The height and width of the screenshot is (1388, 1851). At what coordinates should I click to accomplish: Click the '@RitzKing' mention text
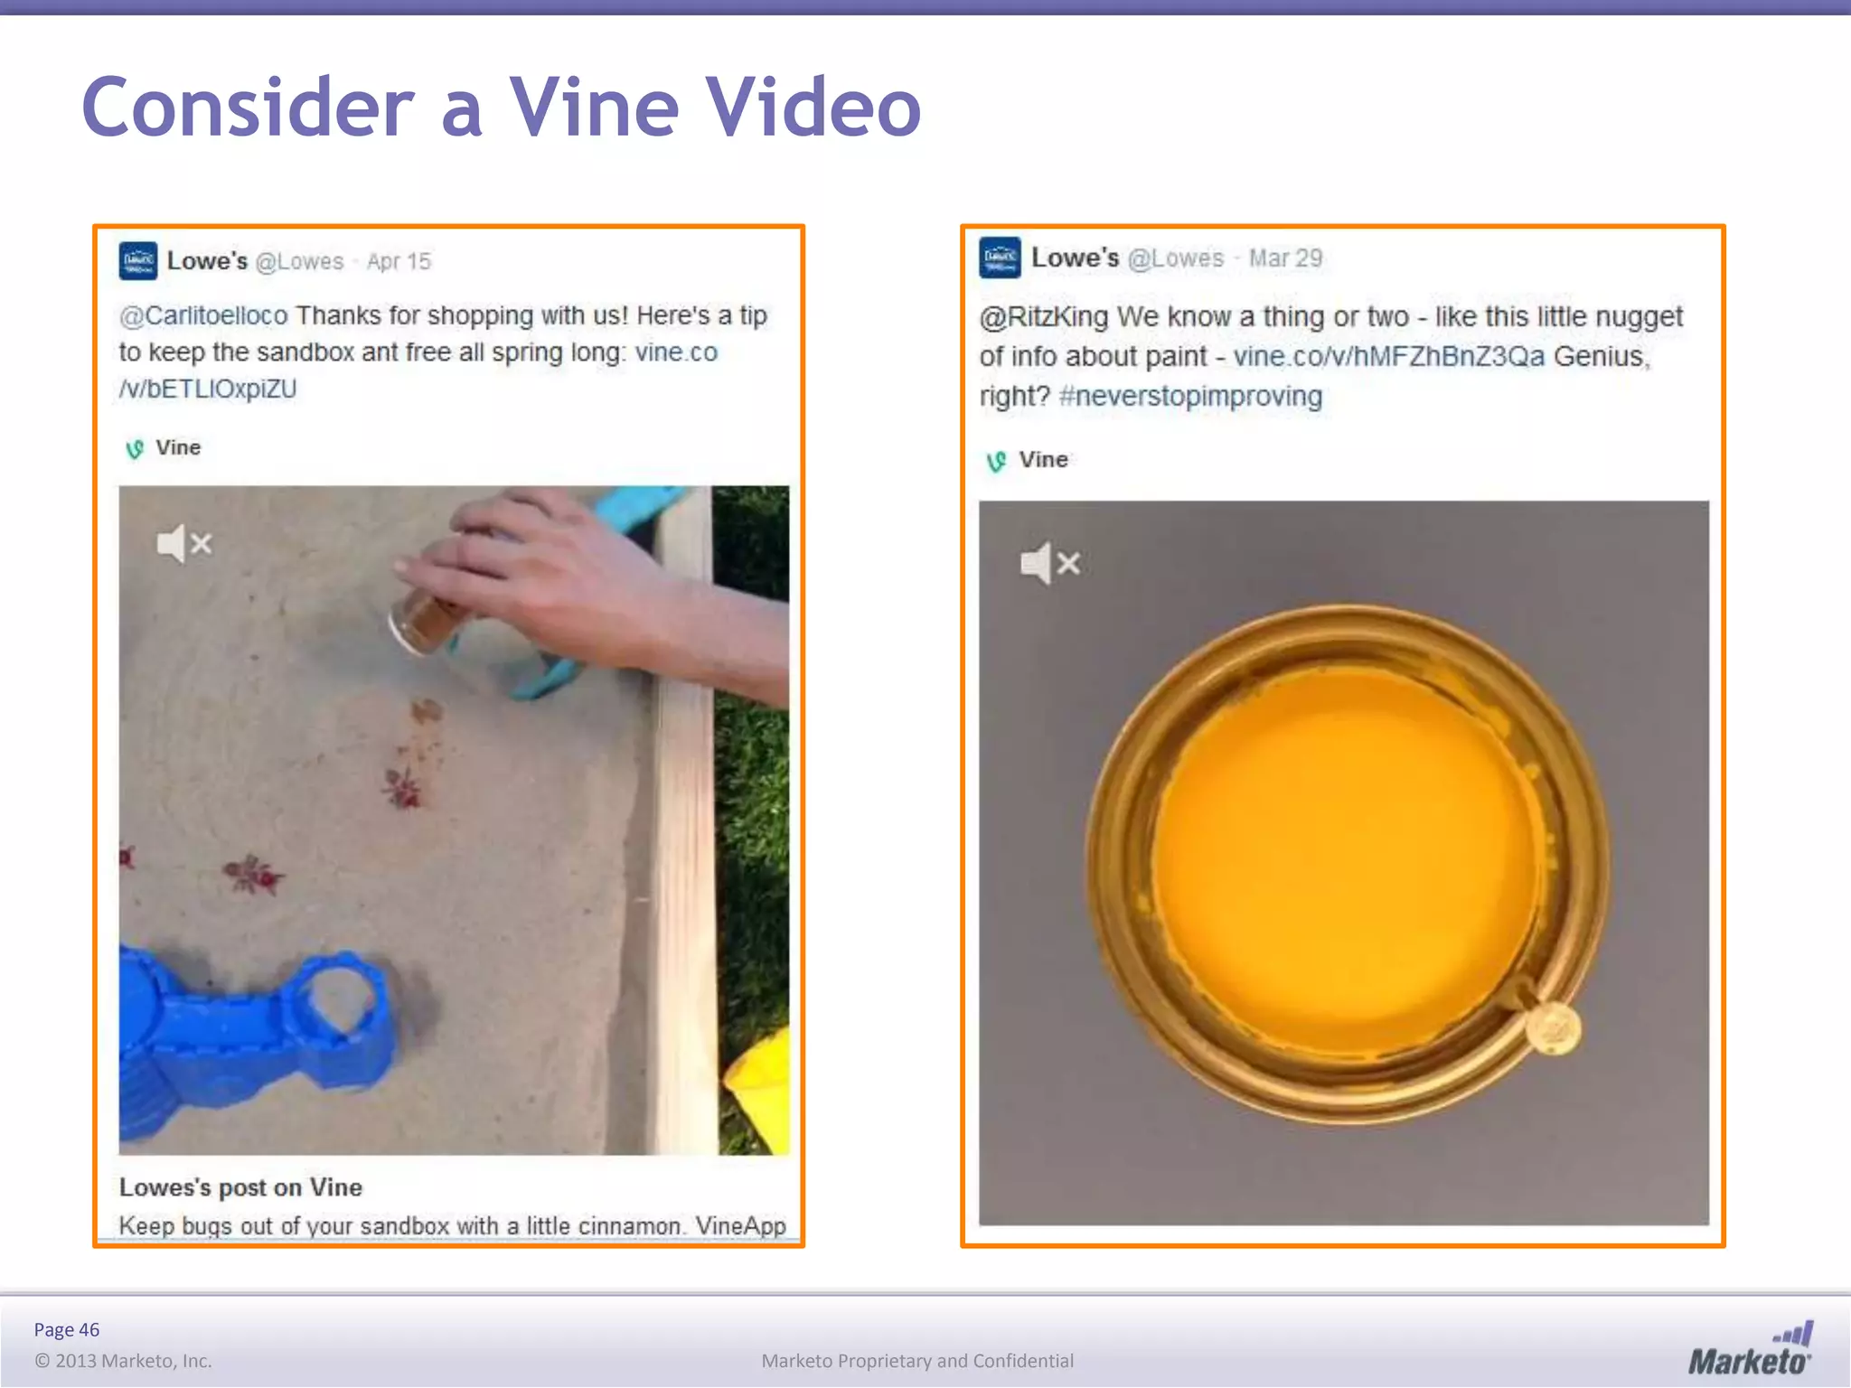pos(1044,317)
